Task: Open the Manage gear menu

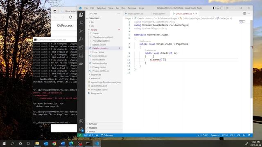Action: (x=81, y=129)
